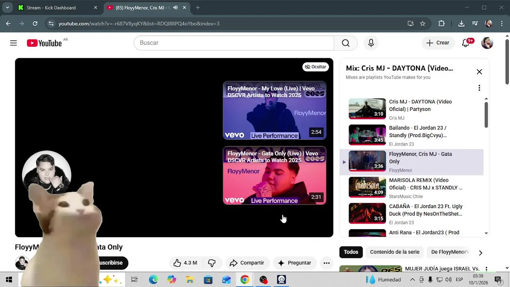Click in the Buscar search field

234,43
